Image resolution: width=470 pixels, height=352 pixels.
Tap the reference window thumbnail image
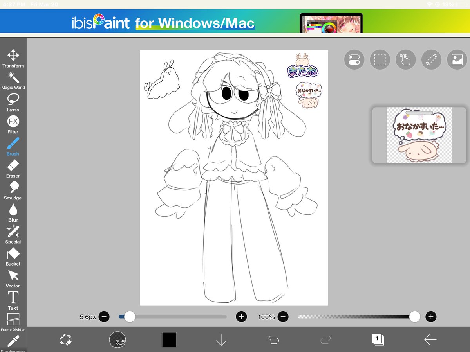click(419, 136)
